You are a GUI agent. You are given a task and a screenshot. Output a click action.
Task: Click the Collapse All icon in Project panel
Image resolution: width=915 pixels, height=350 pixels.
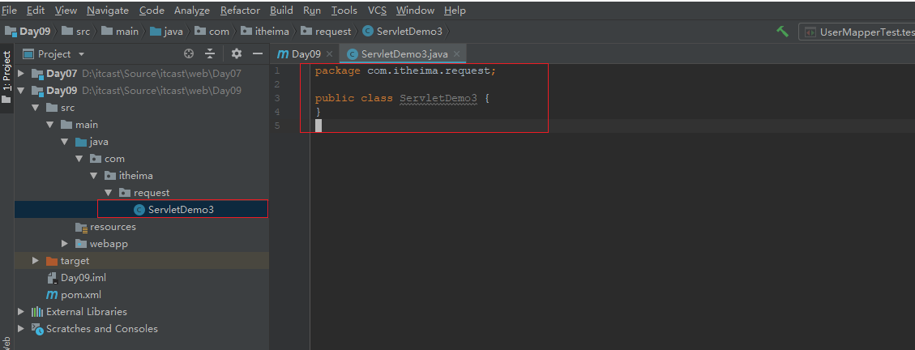point(210,54)
